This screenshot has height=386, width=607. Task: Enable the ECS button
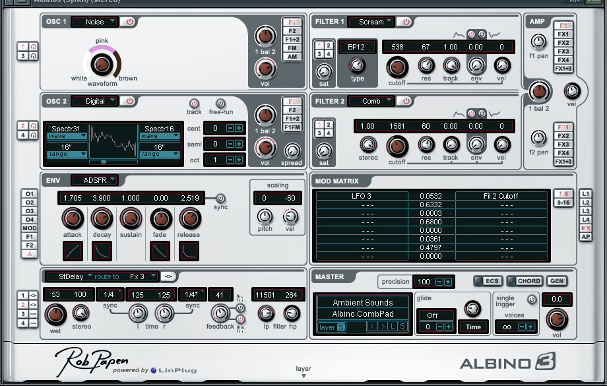point(488,281)
